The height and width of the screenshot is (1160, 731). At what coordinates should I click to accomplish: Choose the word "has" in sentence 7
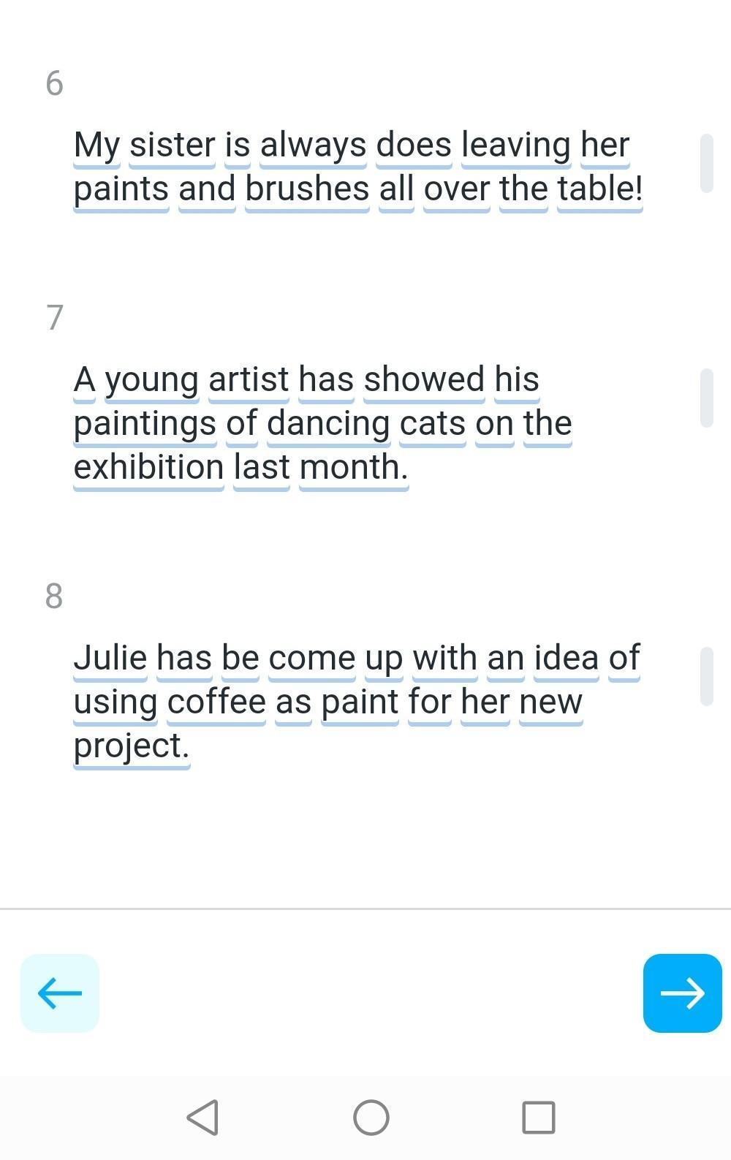pyautogui.click(x=326, y=379)
